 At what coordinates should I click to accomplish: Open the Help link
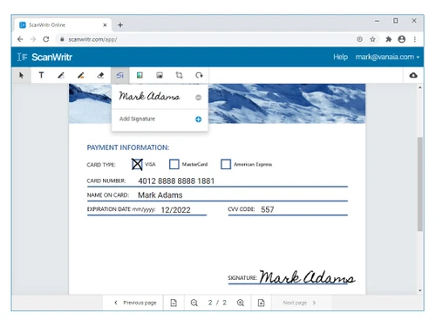pos(340,57)
